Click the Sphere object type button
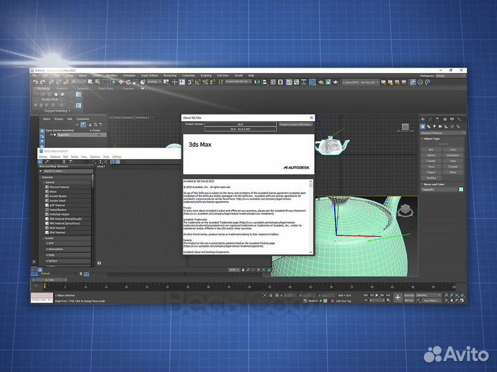The image size is (497, 372). [x=431, y=155]
